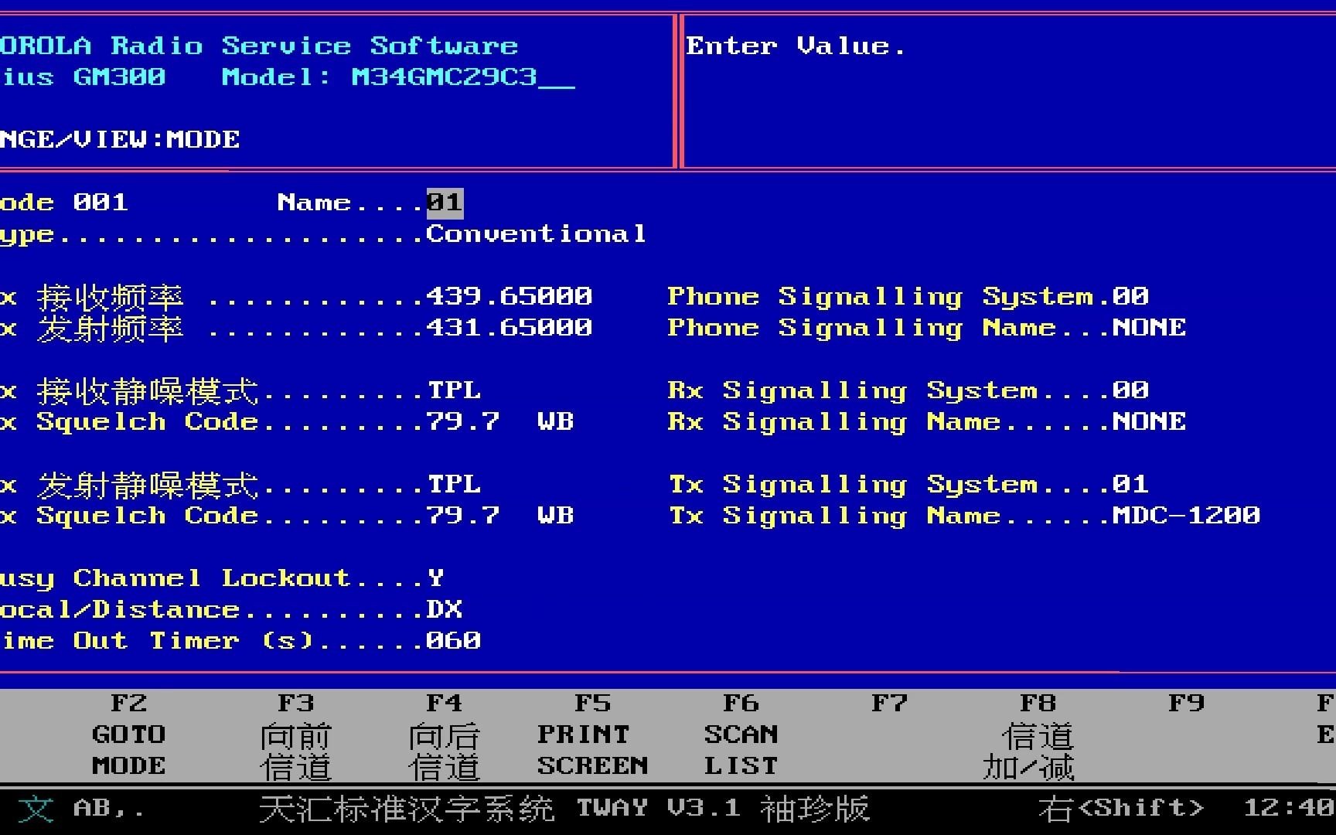
Task: Click the Name field containing 01
Action: (x=445, y=203)
